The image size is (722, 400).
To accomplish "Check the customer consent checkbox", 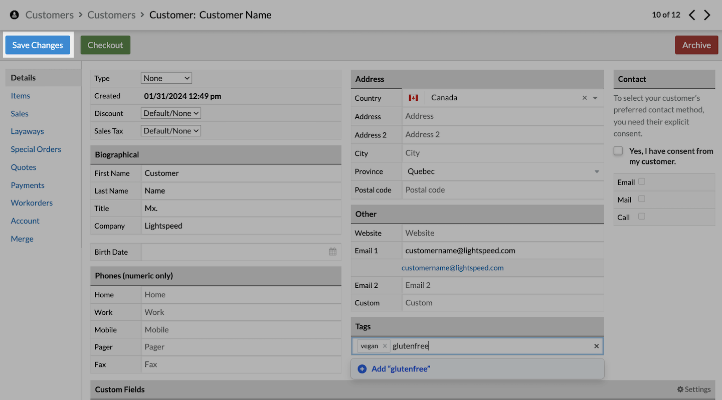I will coord(619,151).
